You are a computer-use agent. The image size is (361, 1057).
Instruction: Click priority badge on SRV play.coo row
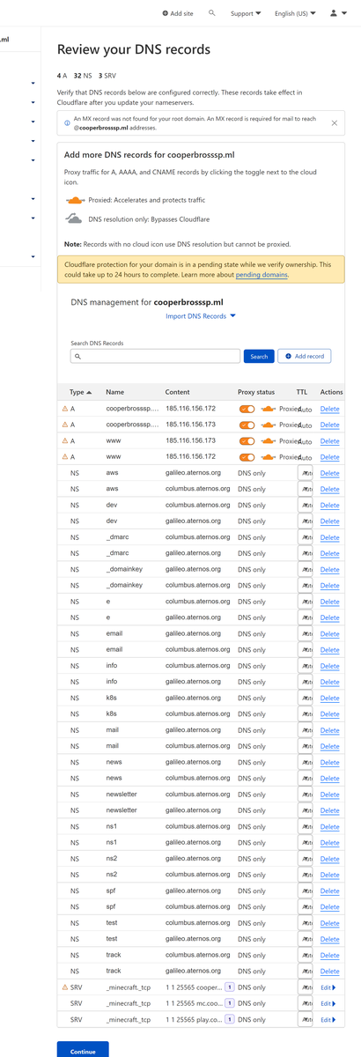(230, 1019)
